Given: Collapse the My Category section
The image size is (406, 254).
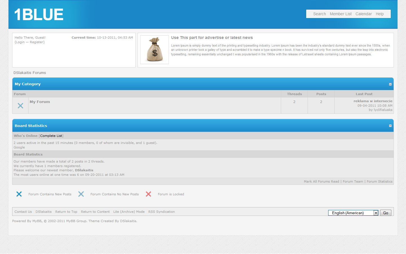Looking at the screenshot, I should [x=390, y=84].
